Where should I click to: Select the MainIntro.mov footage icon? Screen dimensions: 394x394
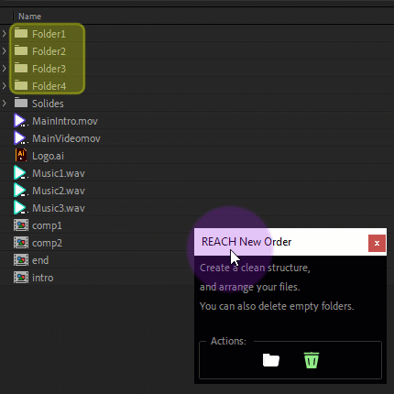(21, 121)
